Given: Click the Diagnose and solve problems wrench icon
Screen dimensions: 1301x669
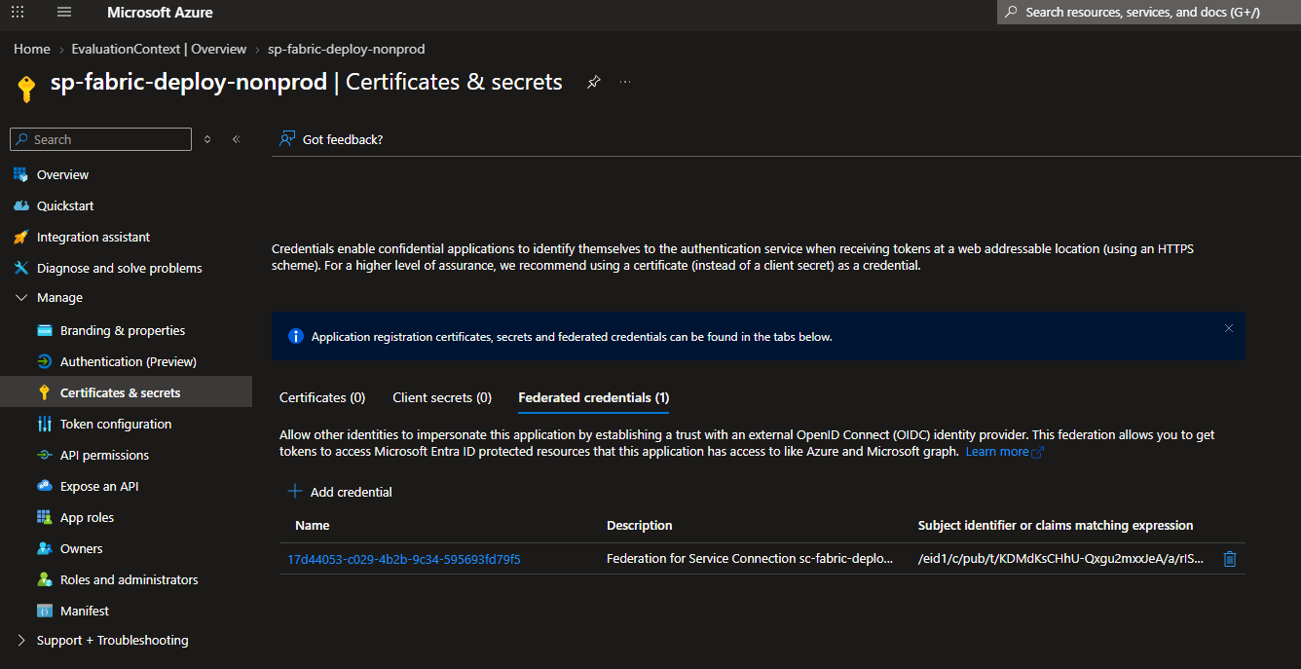Looking at the screenshot, I should tap(20, 268).
